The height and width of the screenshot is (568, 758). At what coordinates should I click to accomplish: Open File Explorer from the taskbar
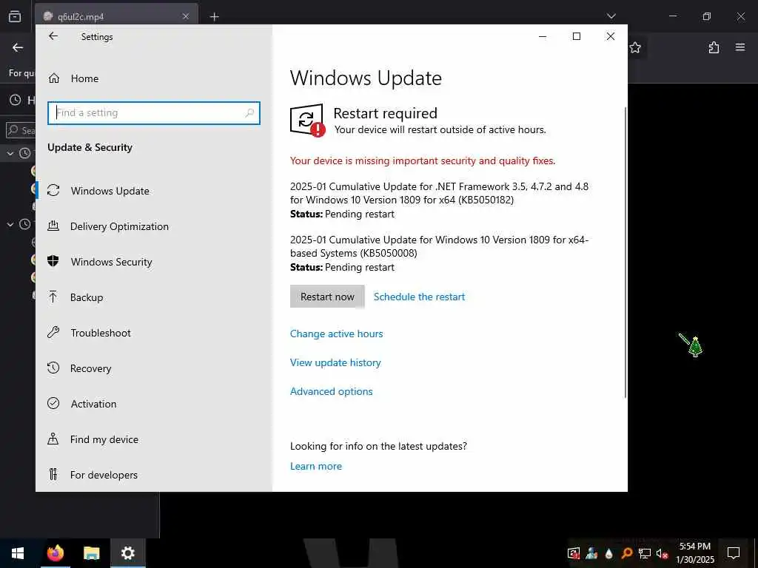91,553
